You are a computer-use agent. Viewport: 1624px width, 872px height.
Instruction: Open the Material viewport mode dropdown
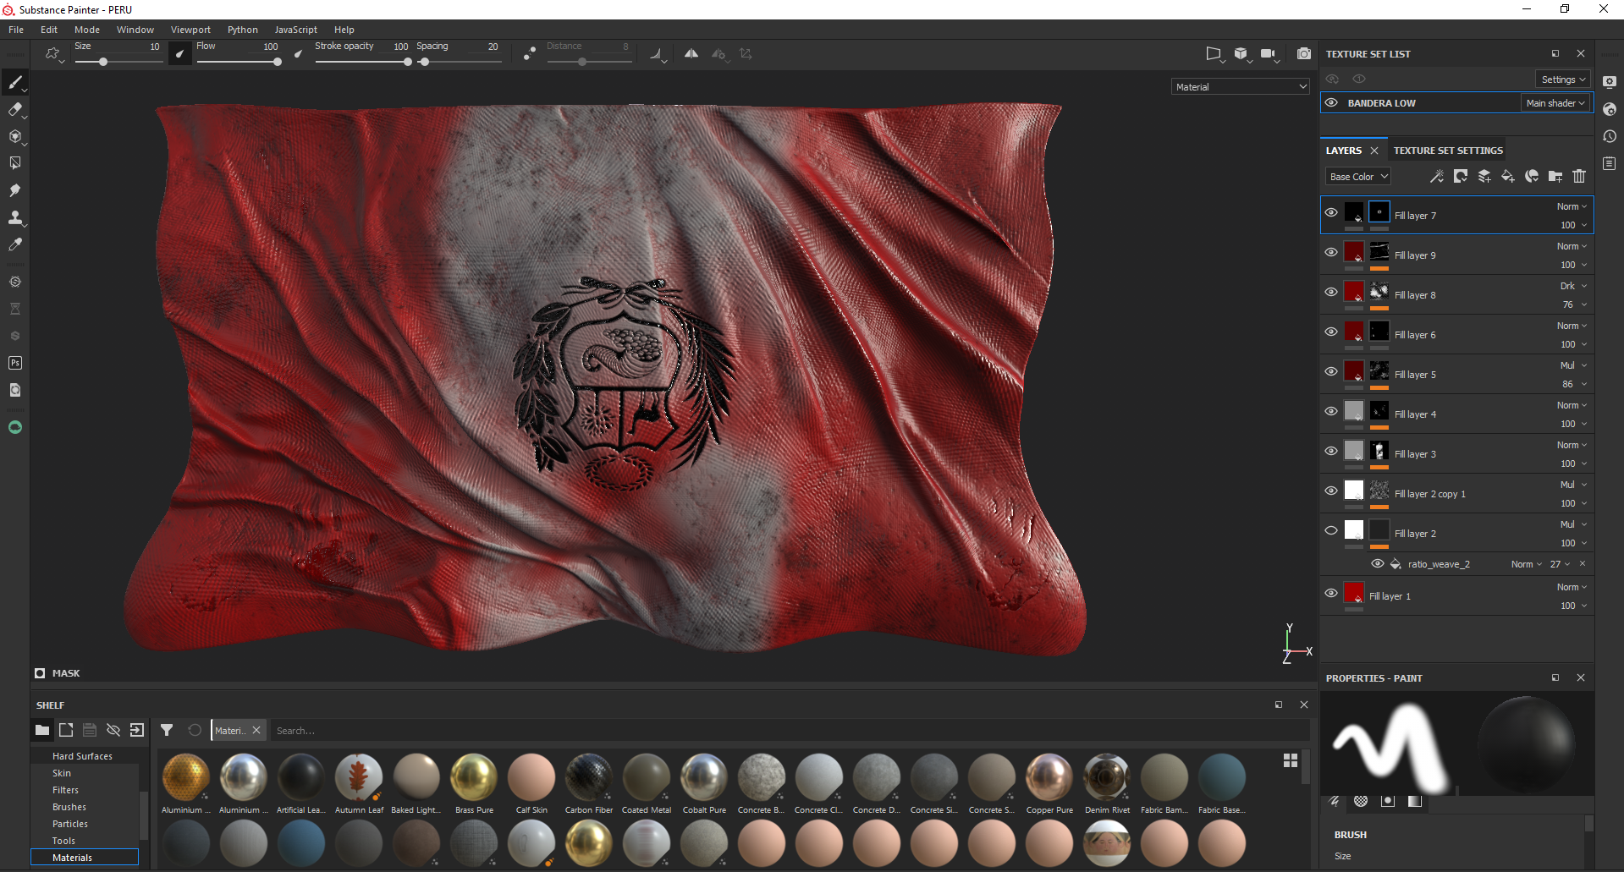[1241, 86]
